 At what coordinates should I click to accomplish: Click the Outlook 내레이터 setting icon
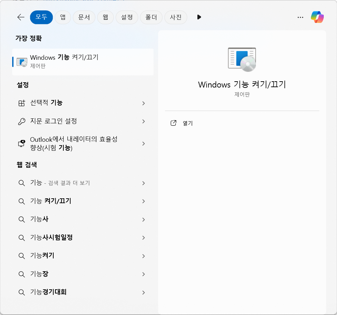(22, 143)
